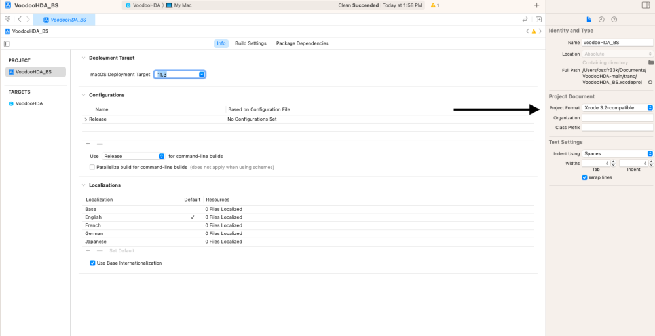Click the jump bar warning triangle
The width and height of the screenshot is (655, 336).
click(533, 31)
